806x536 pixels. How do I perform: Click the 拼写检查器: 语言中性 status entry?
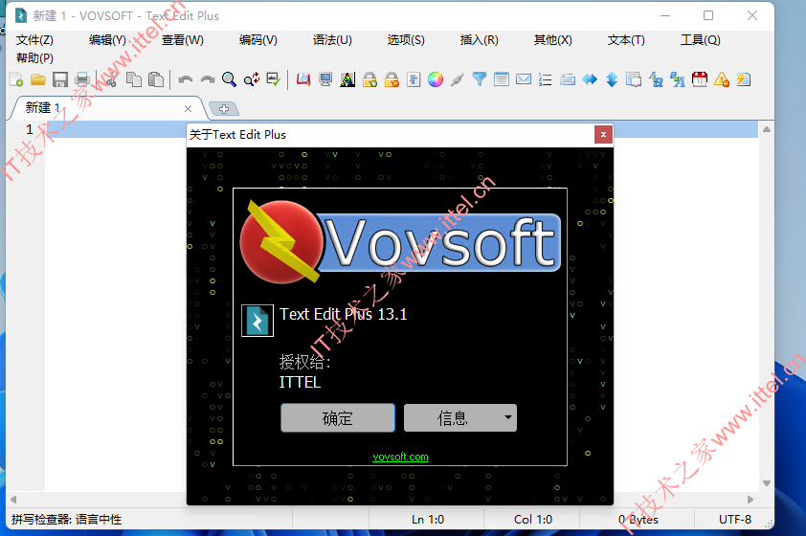(67, 520)
